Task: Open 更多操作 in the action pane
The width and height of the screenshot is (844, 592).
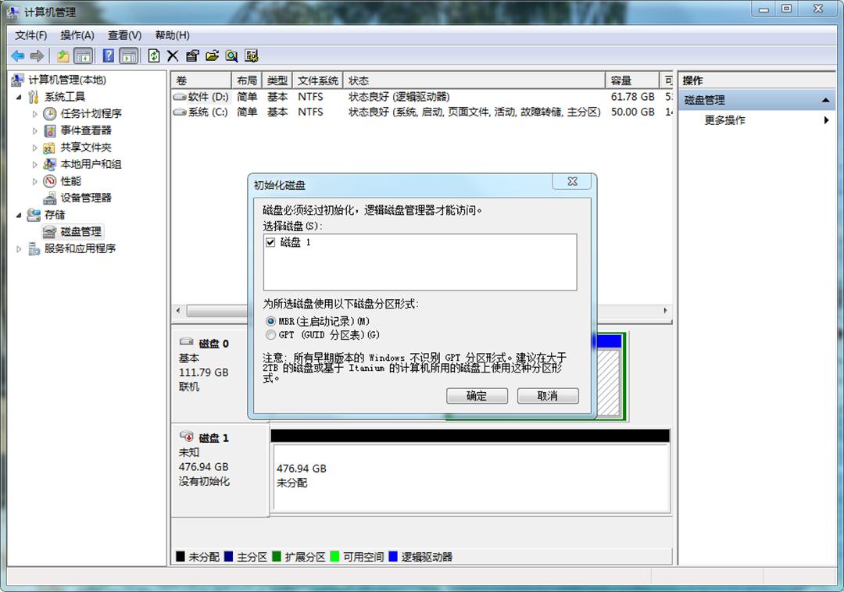Action: click(726, 120)
